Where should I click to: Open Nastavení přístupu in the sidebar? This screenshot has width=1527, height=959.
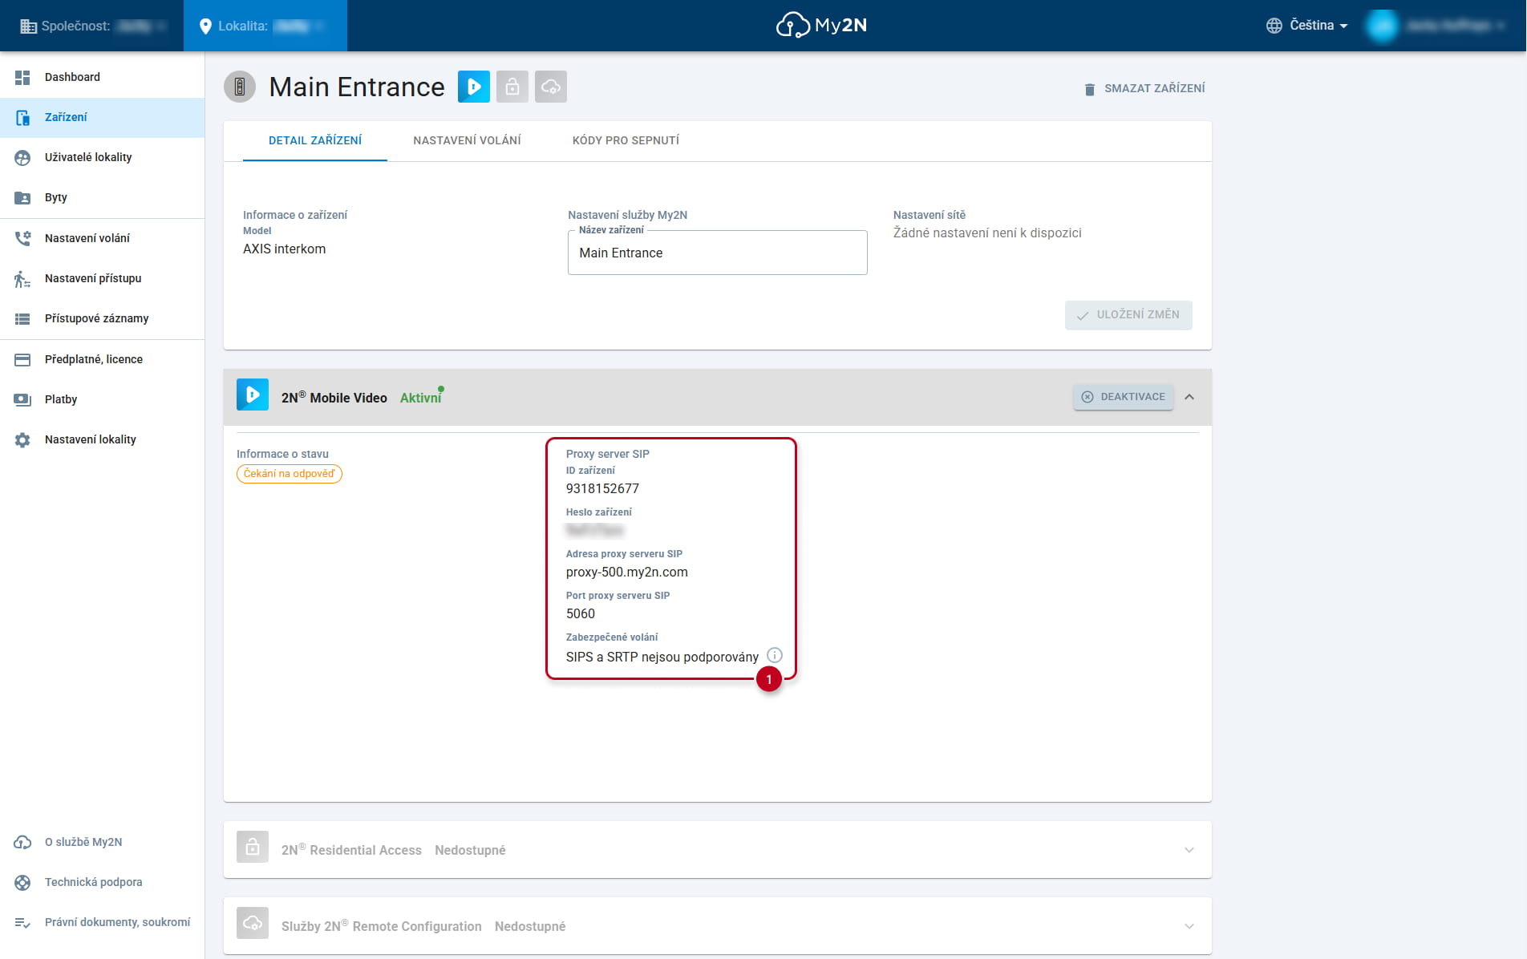coord(102,278)
